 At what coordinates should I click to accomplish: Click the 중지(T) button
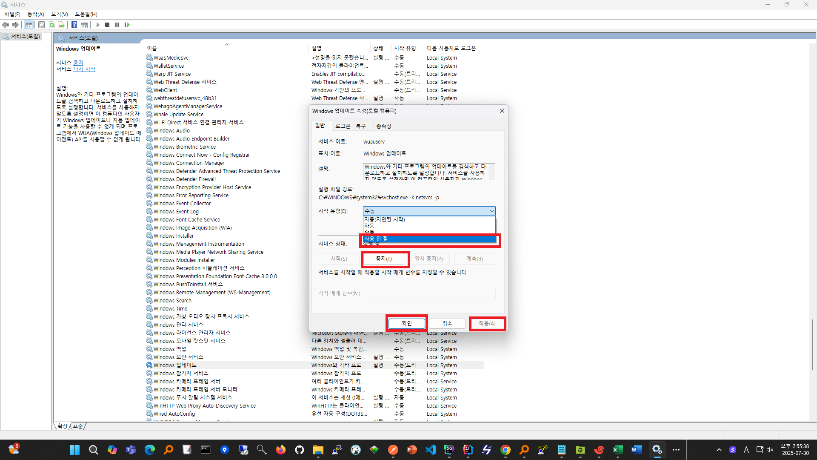pyautogui.click(x=383, y=259)
